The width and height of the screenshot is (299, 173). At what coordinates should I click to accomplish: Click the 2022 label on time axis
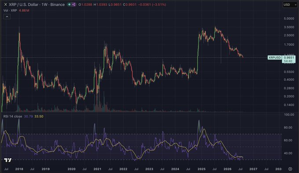(123, 169)
